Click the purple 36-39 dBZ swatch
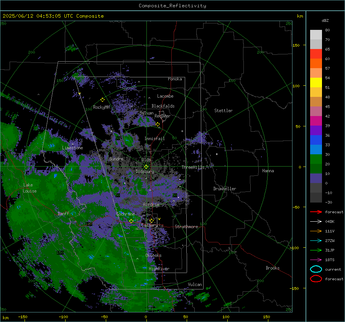Screen dimensions: 345x322 point(316,131)
